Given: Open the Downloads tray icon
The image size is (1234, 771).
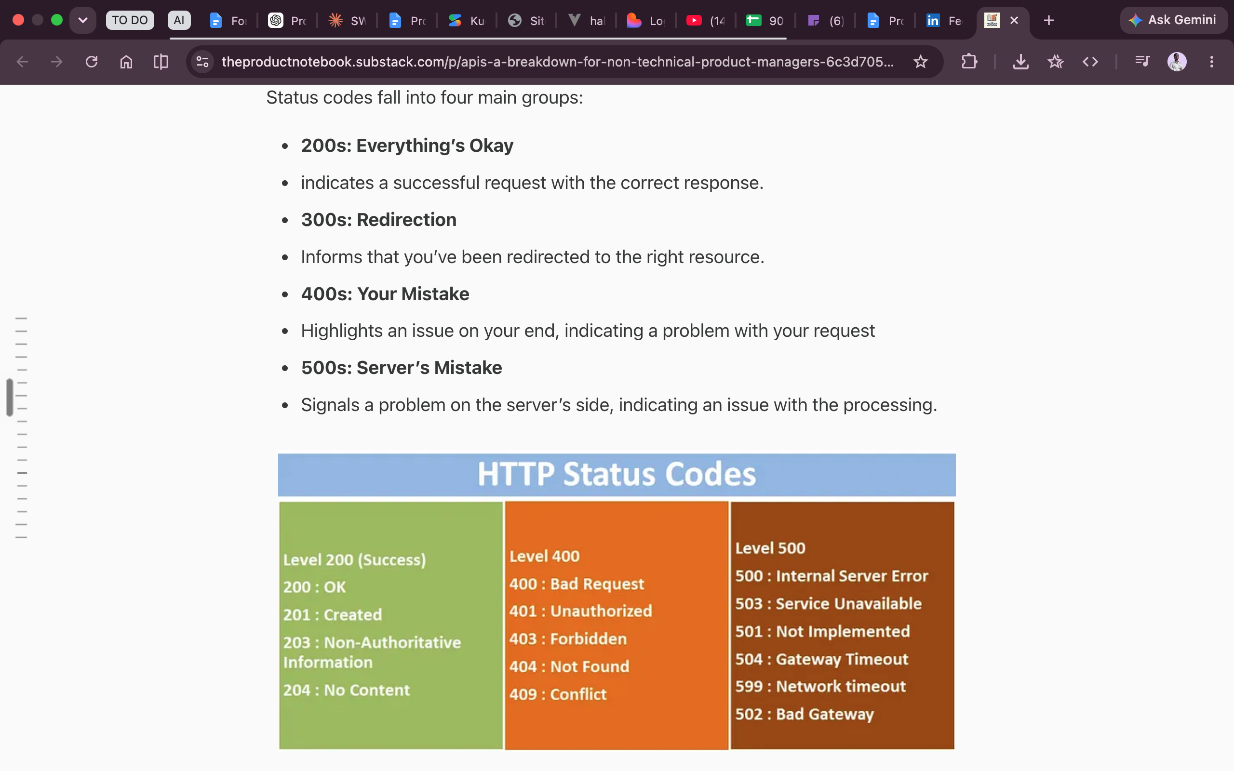Looking at the screenshot, I should coord(1020,62).
